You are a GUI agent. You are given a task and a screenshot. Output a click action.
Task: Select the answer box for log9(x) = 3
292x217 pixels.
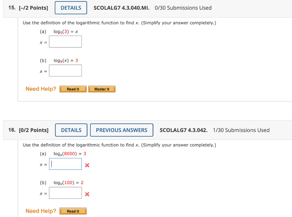point(65,70)
